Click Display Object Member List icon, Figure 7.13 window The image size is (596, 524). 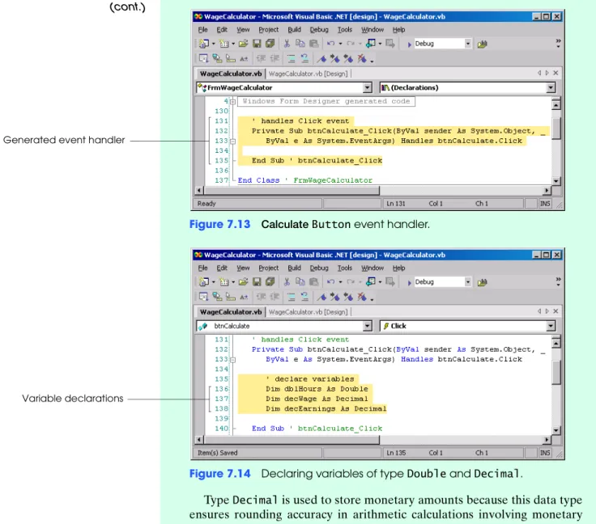pyautogui.click(x=204, y=59)
